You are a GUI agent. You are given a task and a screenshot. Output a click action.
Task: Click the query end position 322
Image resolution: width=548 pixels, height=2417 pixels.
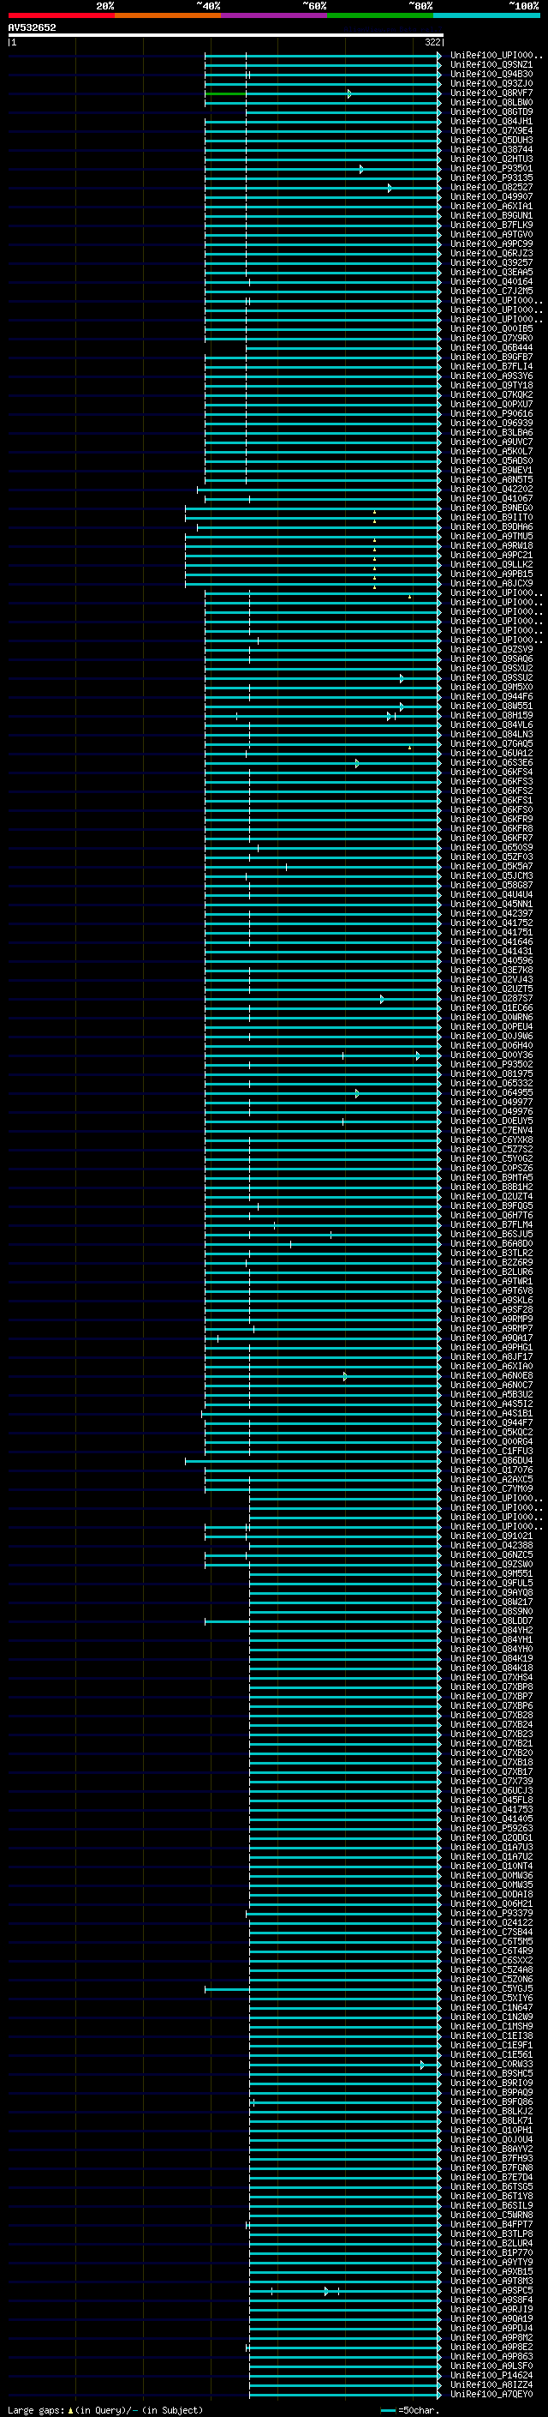(432, 42)
